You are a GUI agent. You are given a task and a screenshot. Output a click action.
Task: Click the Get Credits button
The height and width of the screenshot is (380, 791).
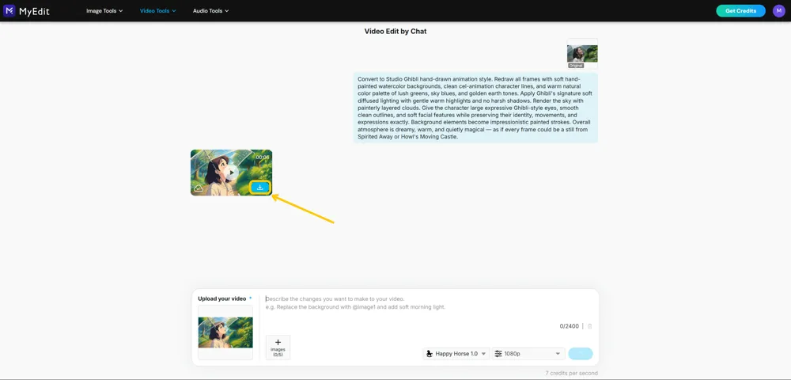click(x=740, y=10)
